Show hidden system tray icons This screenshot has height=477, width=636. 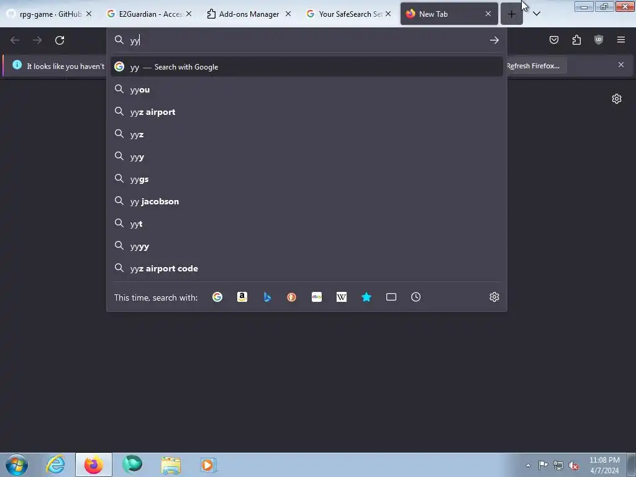click(x=528, y=465)
